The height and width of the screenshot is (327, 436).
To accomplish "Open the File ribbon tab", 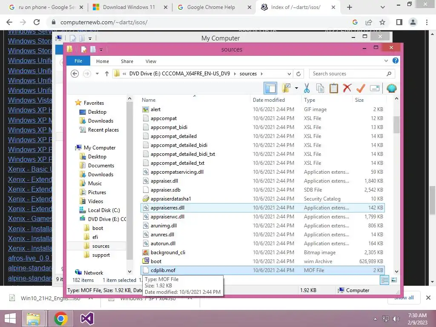I will (x=78, y=61).
